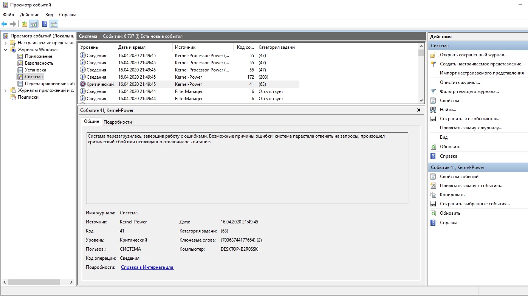
Task: Select the Подписки node in the tree
Action: point(28,97)
